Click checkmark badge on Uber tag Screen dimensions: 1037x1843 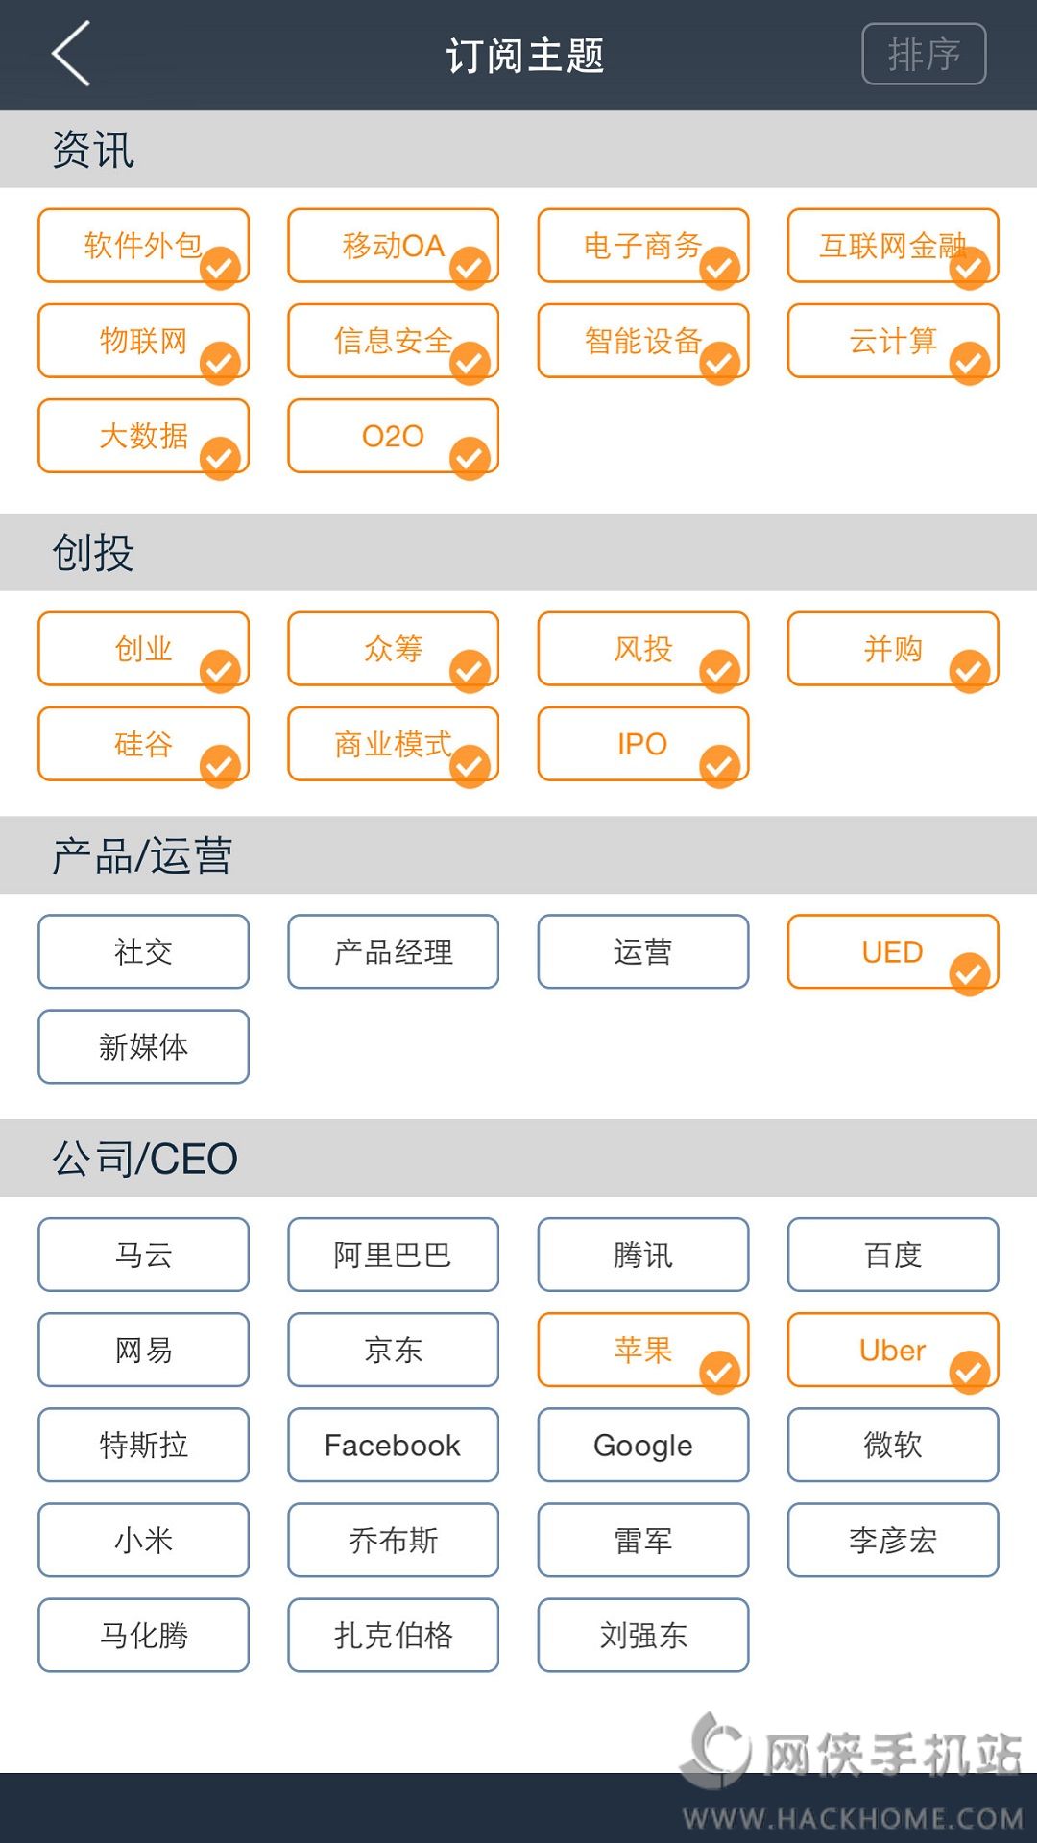coord(969,1372)
